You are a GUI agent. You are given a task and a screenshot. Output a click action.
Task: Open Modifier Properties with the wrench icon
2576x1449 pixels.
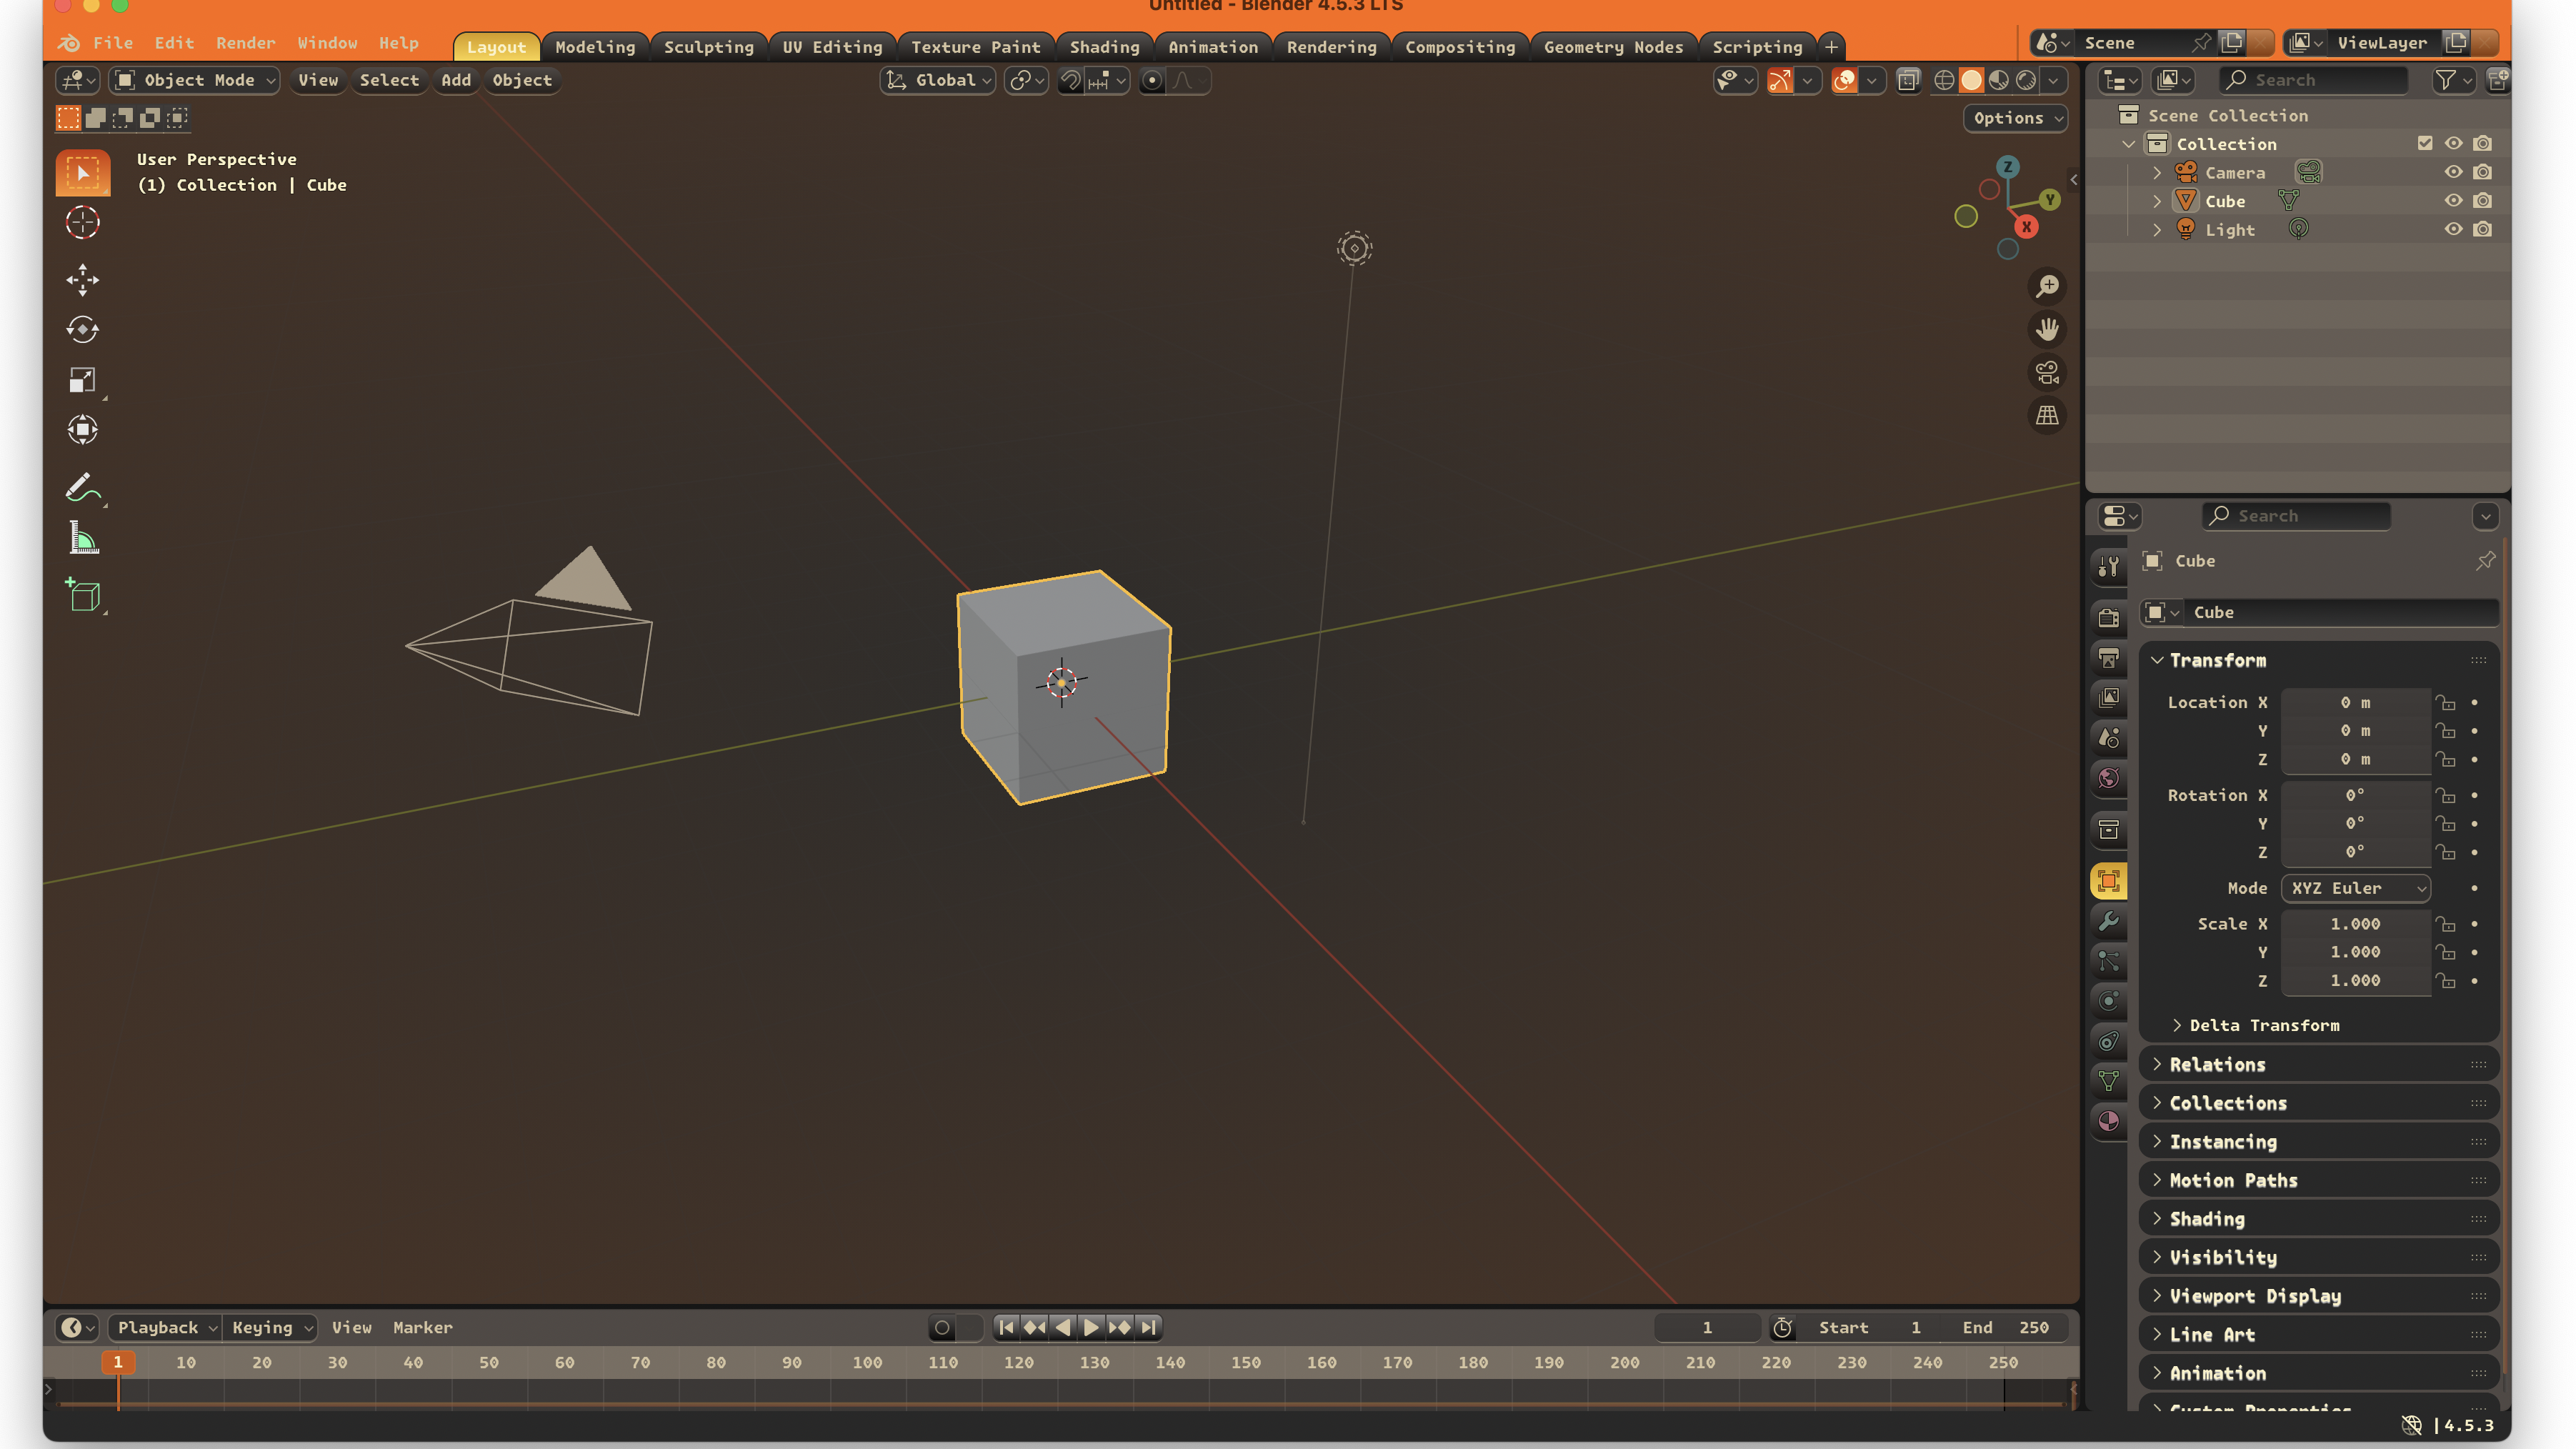[x=2110, y=922]
